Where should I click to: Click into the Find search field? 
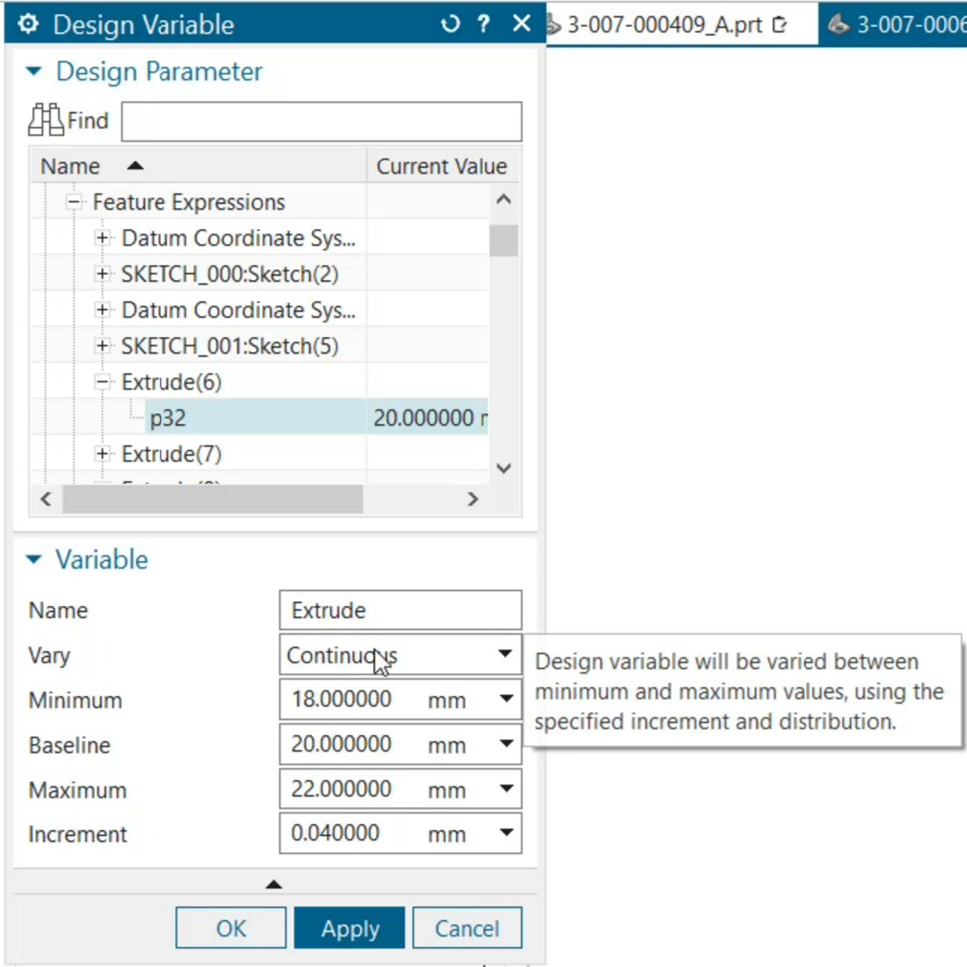click(321, 122)
